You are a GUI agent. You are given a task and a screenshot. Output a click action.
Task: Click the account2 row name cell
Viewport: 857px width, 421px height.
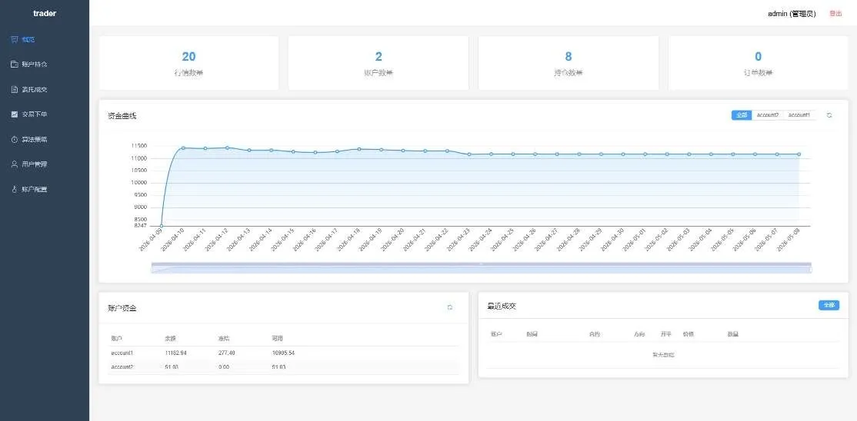[122, 367]
